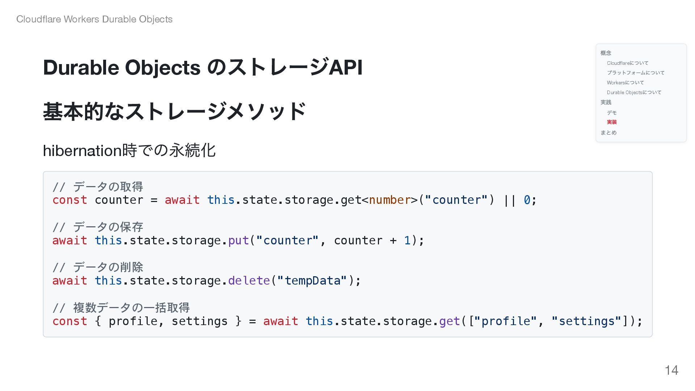Click the データの取得 code comment
Viewport: 695px width, 391px height.
108,187
